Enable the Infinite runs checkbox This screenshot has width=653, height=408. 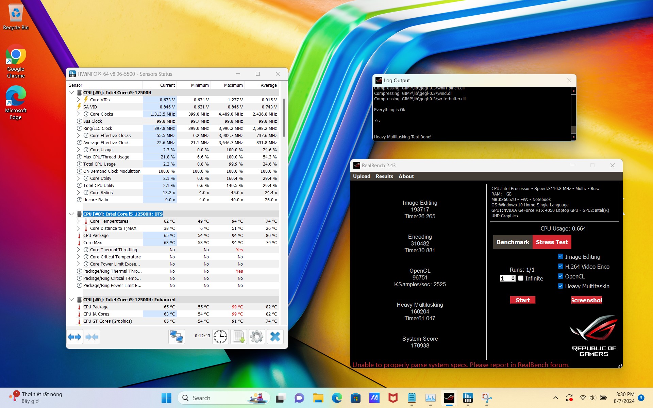pos(521,278)
